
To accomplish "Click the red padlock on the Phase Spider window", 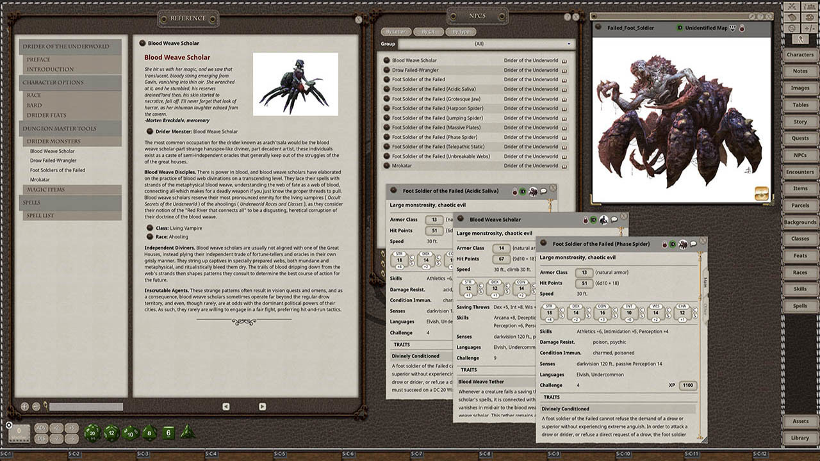I will coord(664,243).
